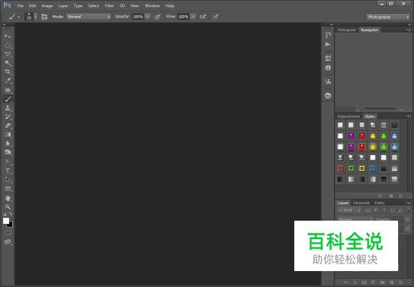This screenshot has width=414, height=287.
Task: Open the File menu
Action: tap(20, 6)
